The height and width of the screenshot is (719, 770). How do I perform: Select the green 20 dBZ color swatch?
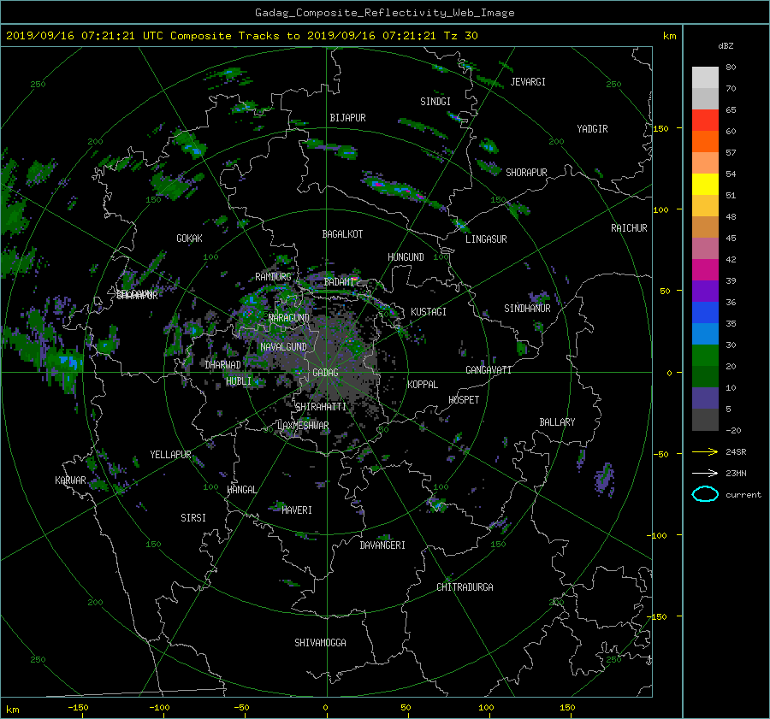point(705,356)
